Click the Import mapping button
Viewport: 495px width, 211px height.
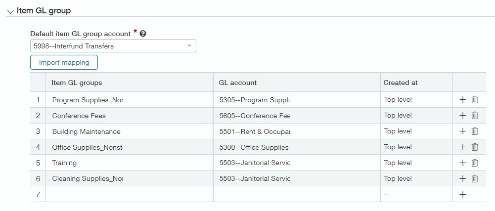point(64,62)
